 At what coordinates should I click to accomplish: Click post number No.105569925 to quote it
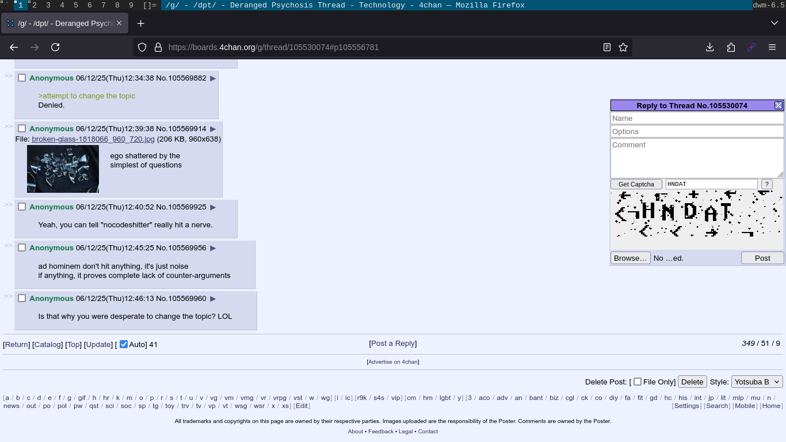point(187,207)
